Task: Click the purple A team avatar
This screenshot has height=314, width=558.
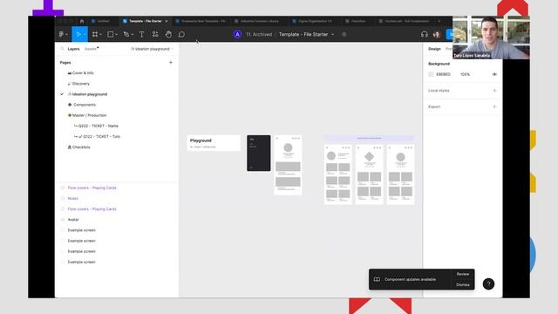Action: click(237, 34)
